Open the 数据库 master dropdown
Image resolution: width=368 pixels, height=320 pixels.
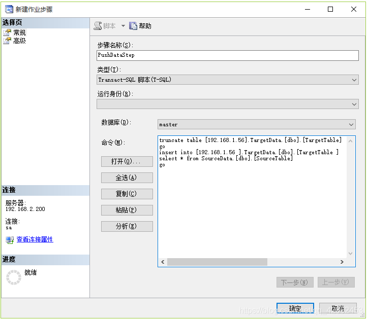[x=257, y=124]
